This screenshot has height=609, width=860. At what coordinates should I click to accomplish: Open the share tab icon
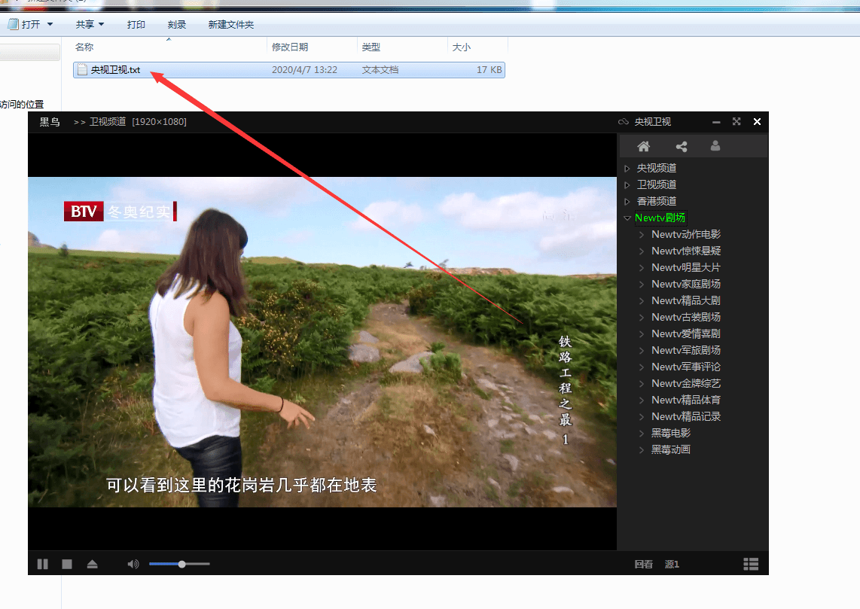[682, 146]
